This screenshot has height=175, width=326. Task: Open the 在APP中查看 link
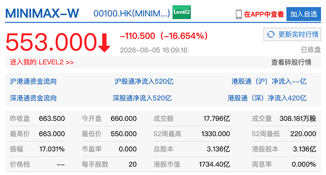coord(264,14)
